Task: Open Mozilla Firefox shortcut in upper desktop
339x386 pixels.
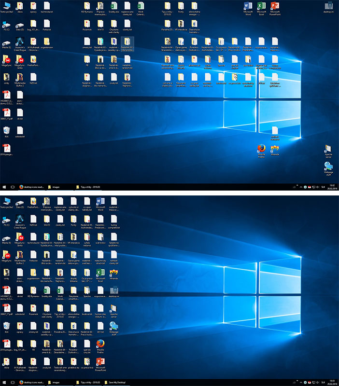Action: [x=261, y=149]
